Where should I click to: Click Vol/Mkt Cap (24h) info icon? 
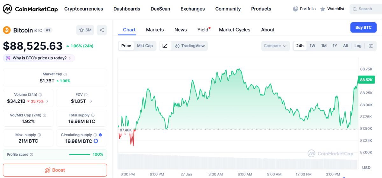coord(45,115)
